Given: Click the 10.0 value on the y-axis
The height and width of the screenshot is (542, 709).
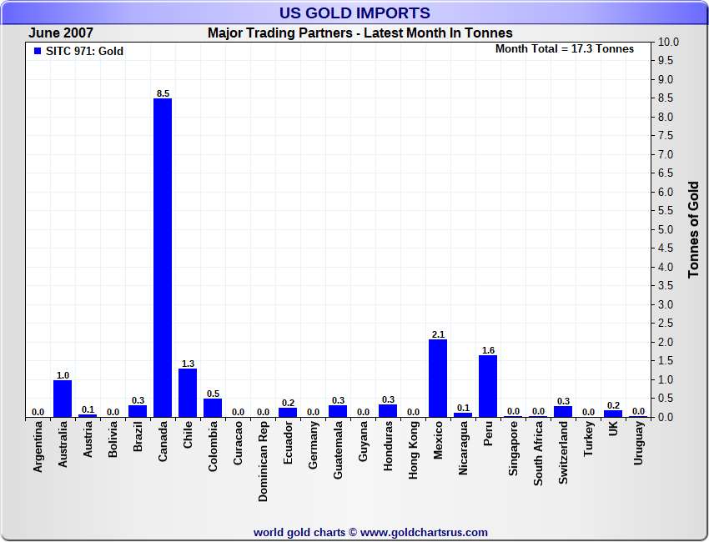Looking at the screenshot, I should (x=668, y=42).
